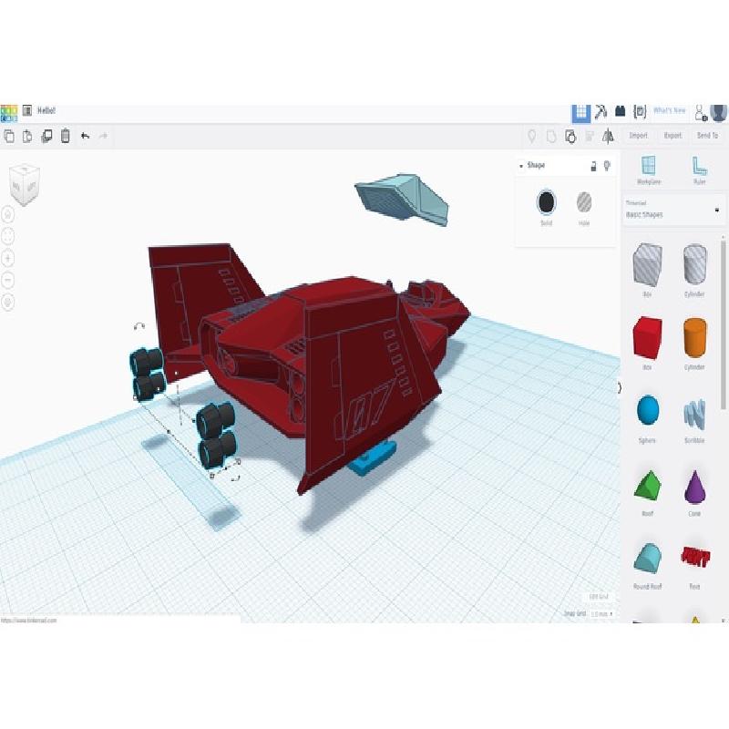Select the small blue block under ship
This screenshot has width=729, height=729.
374,459
